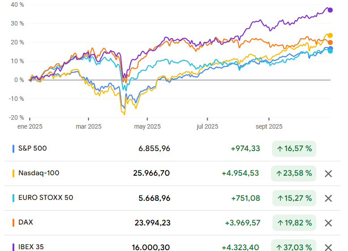Viewport: 348px width, 251px height.
Task: Click the purple IBEX 35 endpoint dot on the chart
Action: click(330, 10)
